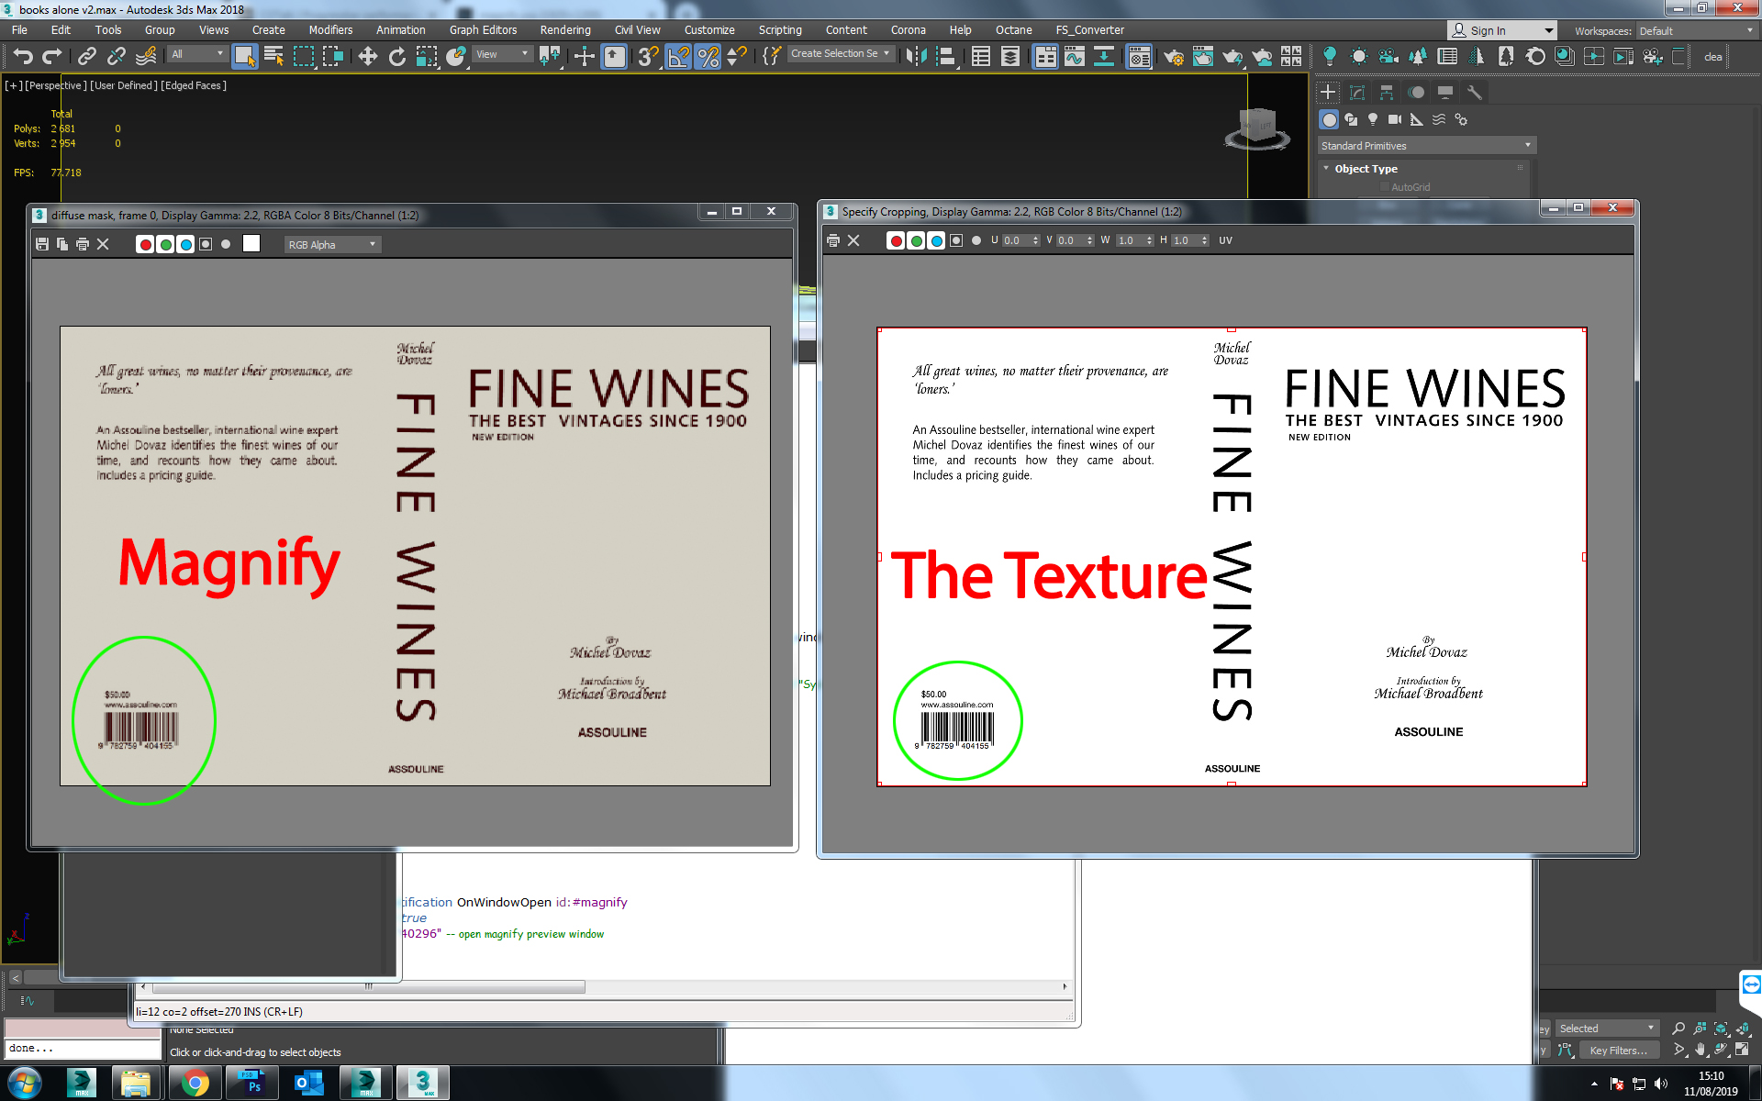This screenshot has height=1101, width=1762.
Task: Open Select by Name list icon
Action: click(273, 57)
